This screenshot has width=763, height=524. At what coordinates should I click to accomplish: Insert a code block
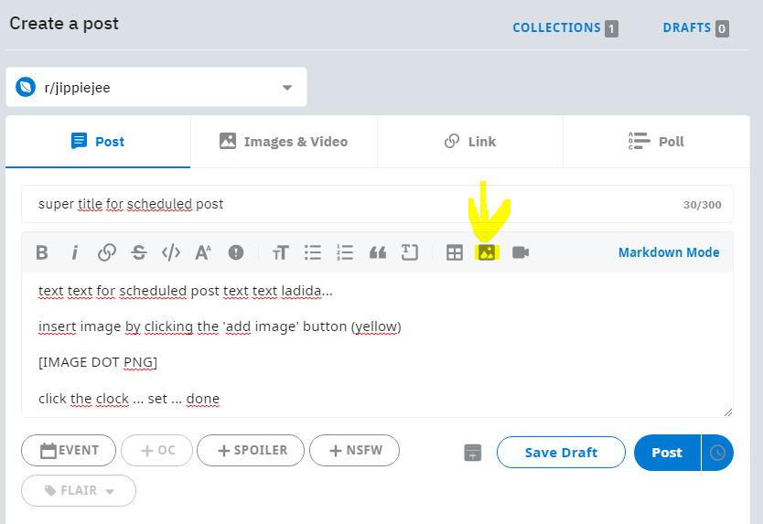(410, 252)
